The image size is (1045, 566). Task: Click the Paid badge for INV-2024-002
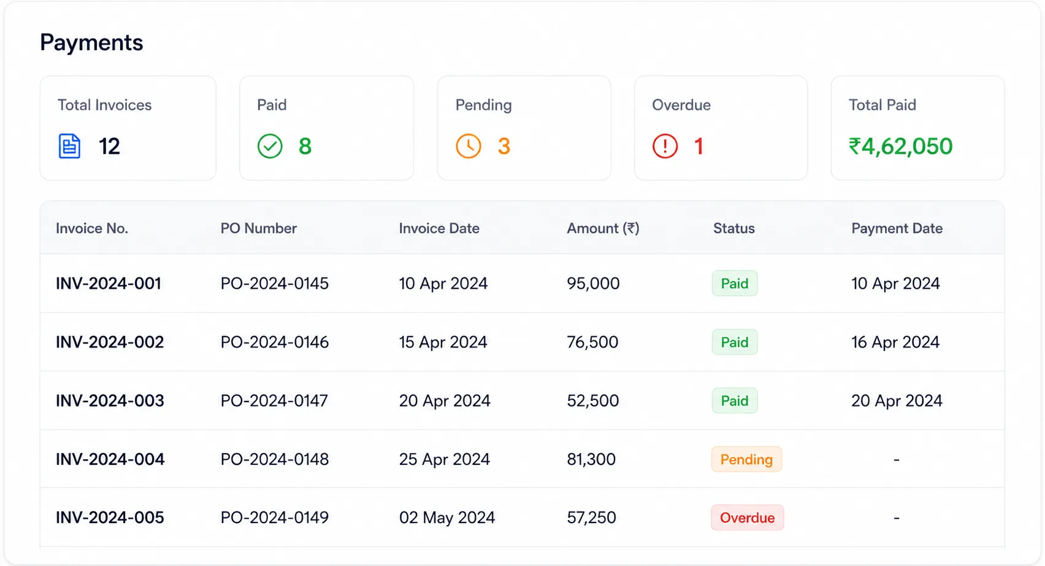(x=735, y=342)
